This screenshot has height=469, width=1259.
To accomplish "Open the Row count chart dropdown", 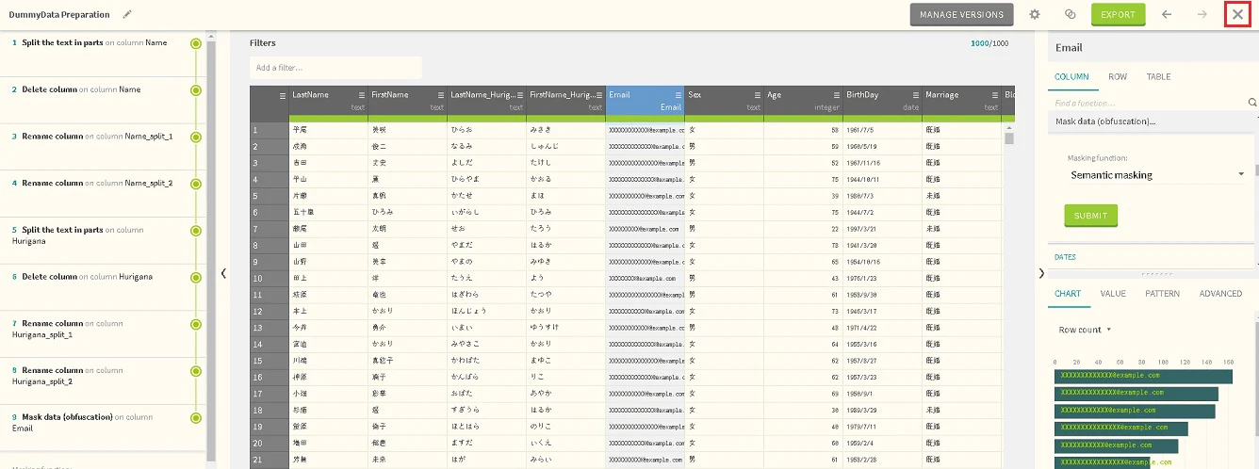I will pyautogui.click(x=1085, y=330).
